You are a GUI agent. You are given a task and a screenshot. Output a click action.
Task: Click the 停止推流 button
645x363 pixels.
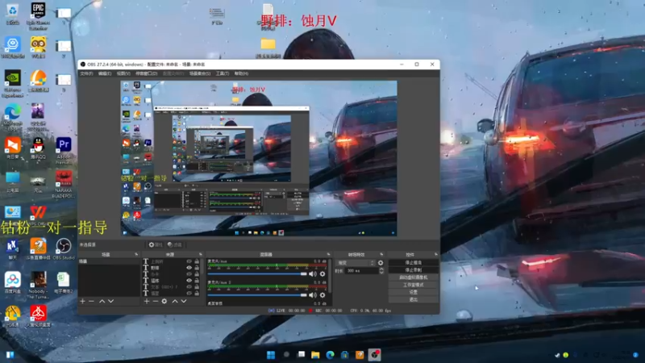click(413, 263)
